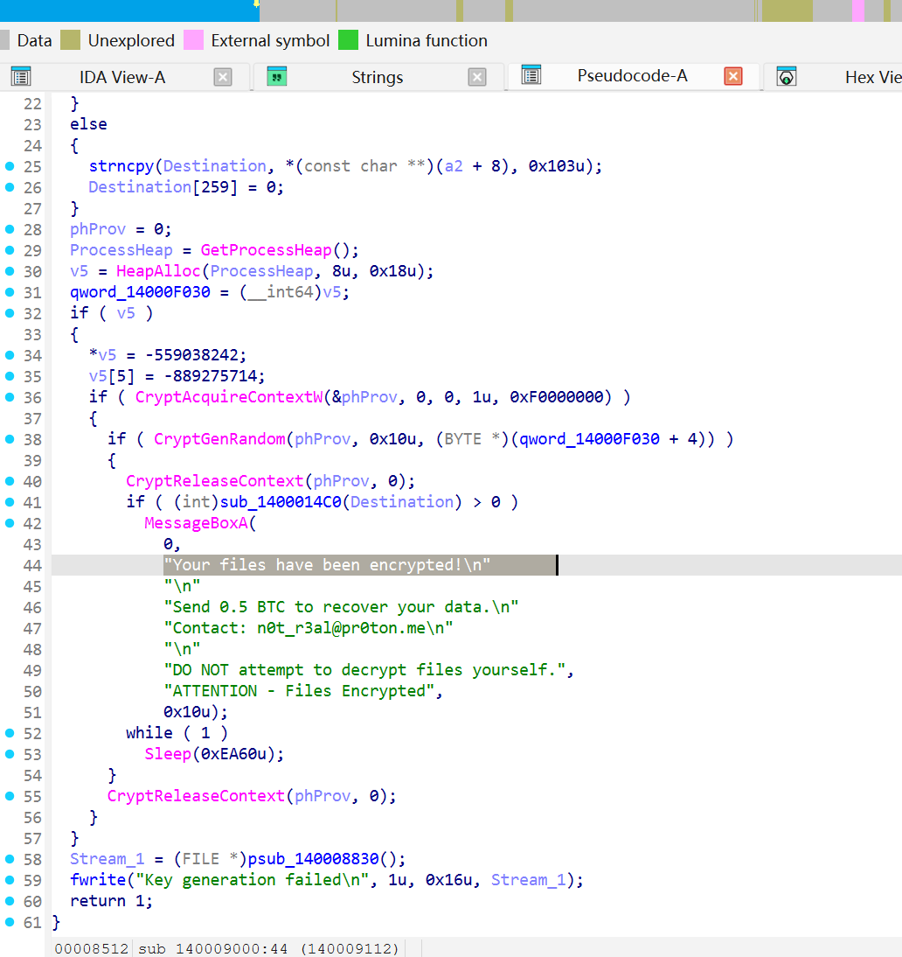Toggle breakpoint dot on line 53
This screenshot has width=902, height=957.
click(x=10, y=754)
